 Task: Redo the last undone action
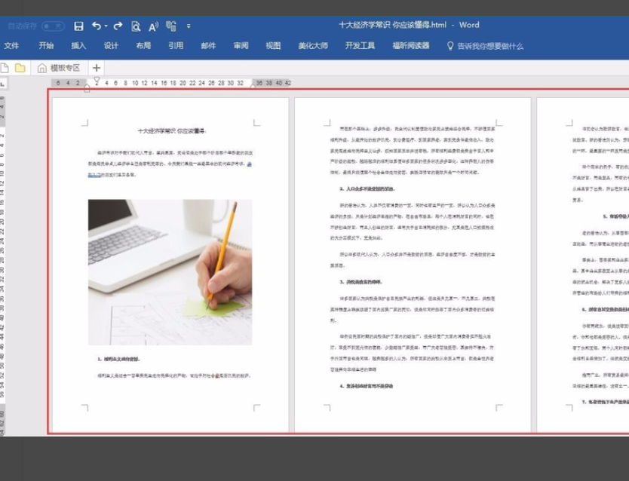click(118, 26)
